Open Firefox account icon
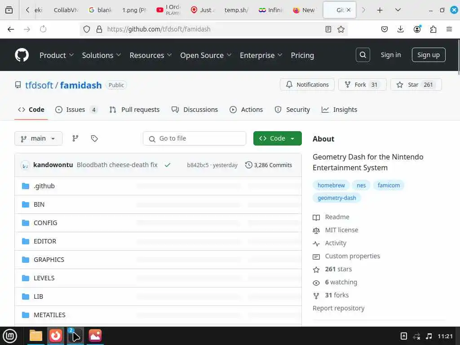The height and width of the screenshot is (345, 460). (x=417, y=29)
